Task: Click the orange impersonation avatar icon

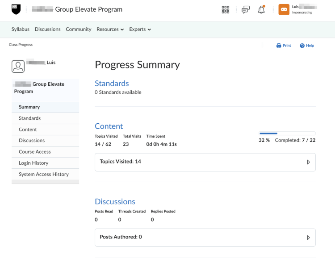Action: (x=284, y=10)
